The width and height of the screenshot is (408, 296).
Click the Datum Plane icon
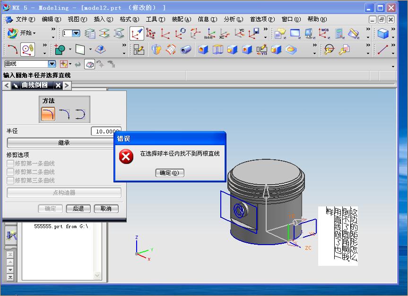pyautogui.click(x=80, y=49)
